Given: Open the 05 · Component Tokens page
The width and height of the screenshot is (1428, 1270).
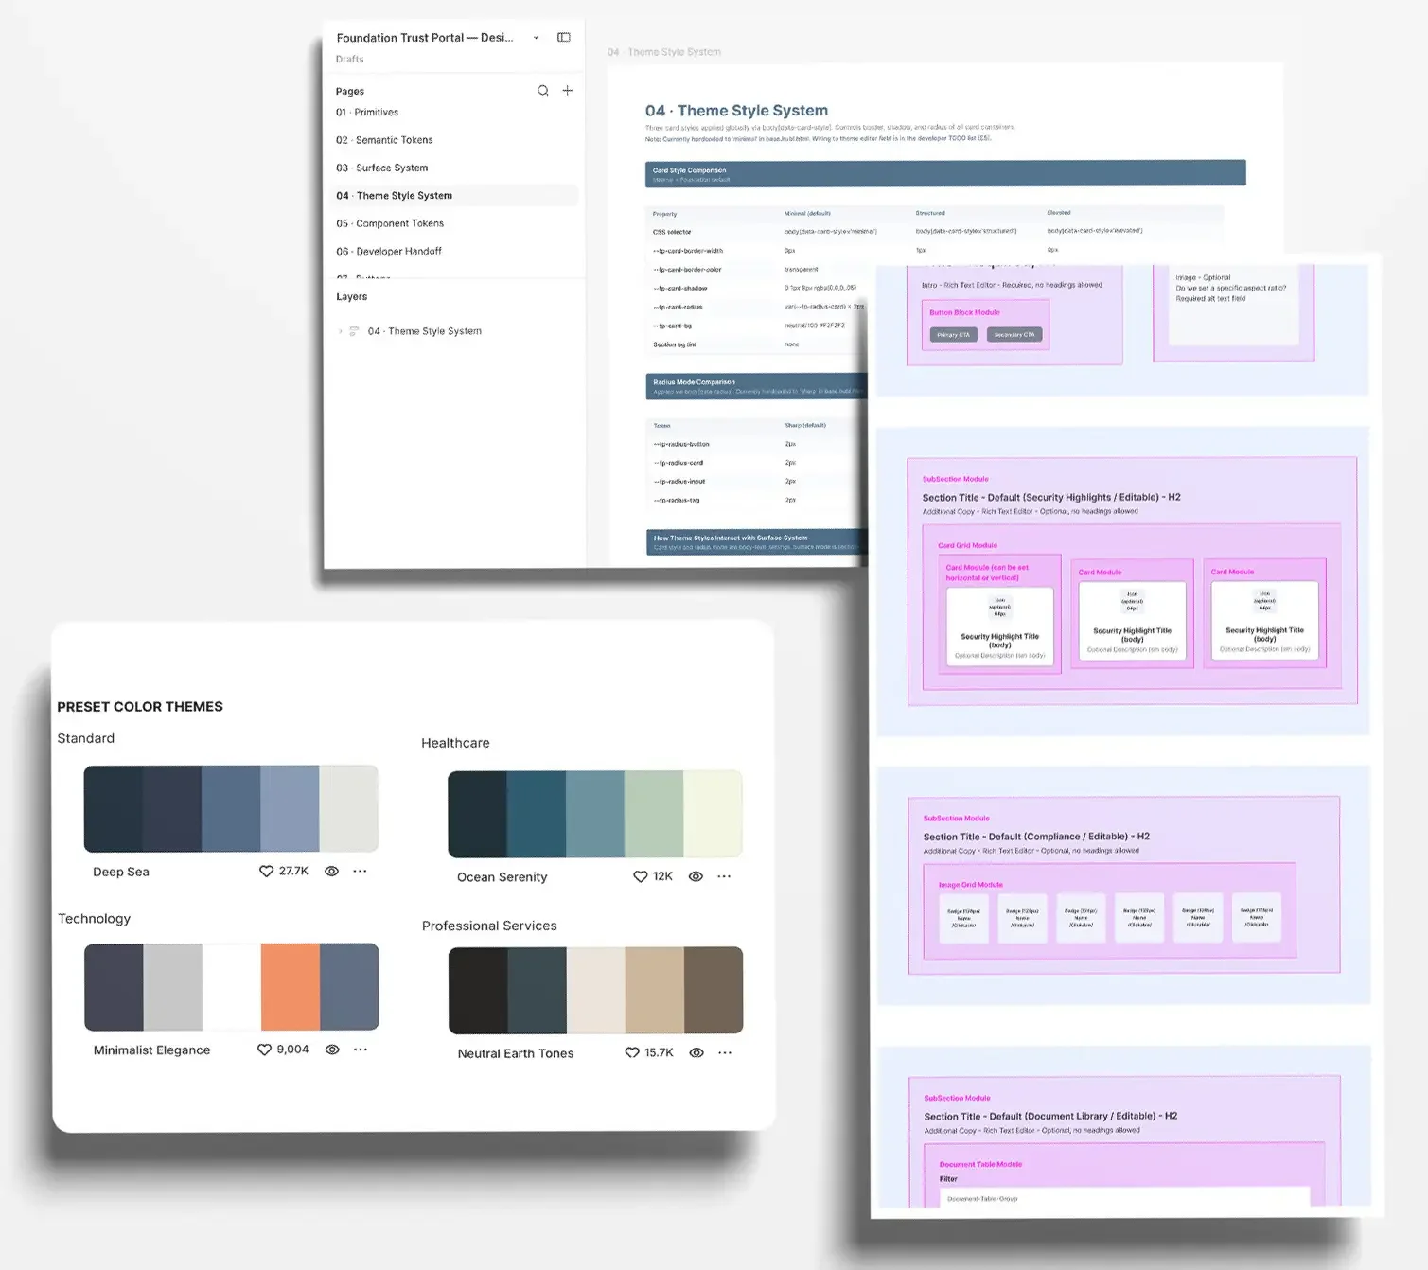Looking at the screenshot, I should click(390, 224).
